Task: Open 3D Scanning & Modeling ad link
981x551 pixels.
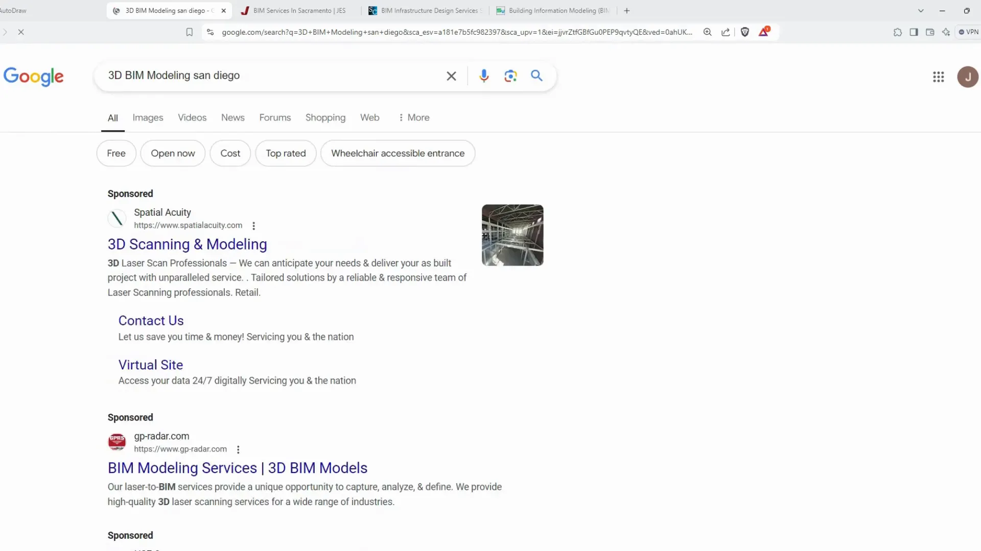Action: (187, 244)
